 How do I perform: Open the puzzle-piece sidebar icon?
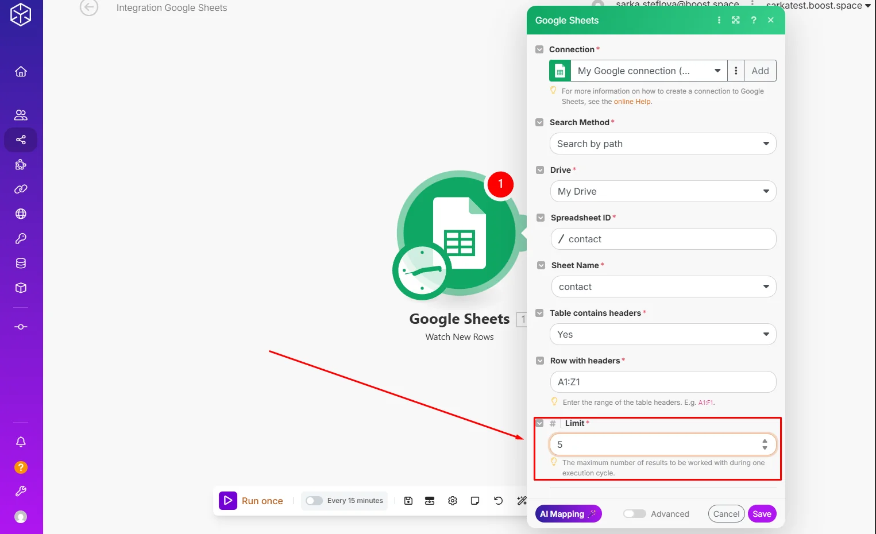[x=21, y=165]
